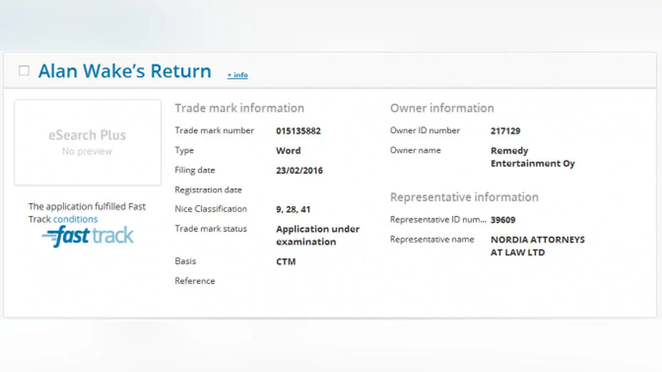Click the eSearch Plus no-preview thumbnail

pyautogui.click(x=88, y=142)
